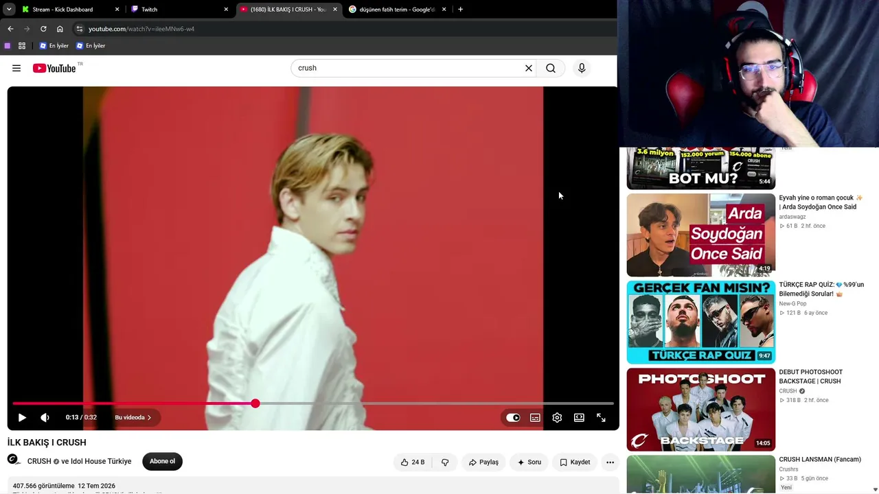This screenshot has height=494, width=879.
Task: Click the Soru button
Action: coord(529,462)
